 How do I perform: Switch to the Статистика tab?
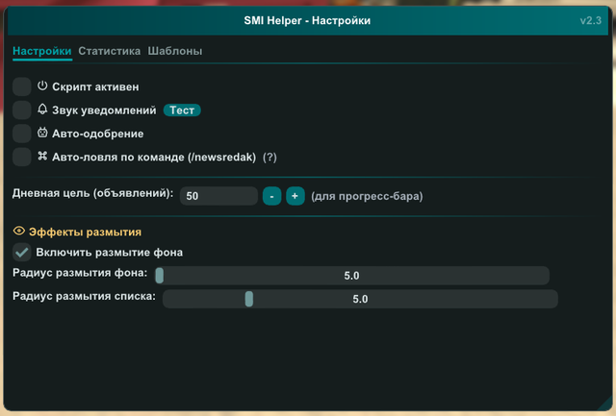click(109, 51)
